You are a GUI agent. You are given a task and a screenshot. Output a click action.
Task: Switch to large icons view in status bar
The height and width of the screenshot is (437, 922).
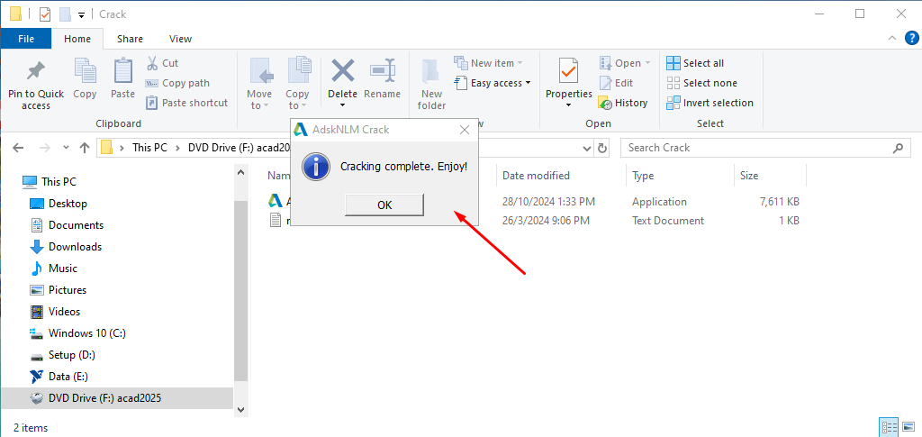coord(908,428)
